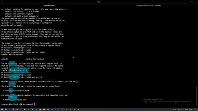Open Visual Studio Code from taskbar
Screen dimensions: 198x111
(x=52, y=109)
